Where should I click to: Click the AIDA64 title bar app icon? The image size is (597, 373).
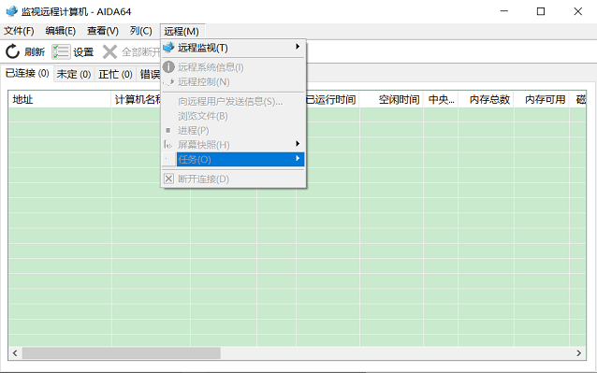point(11,11)
